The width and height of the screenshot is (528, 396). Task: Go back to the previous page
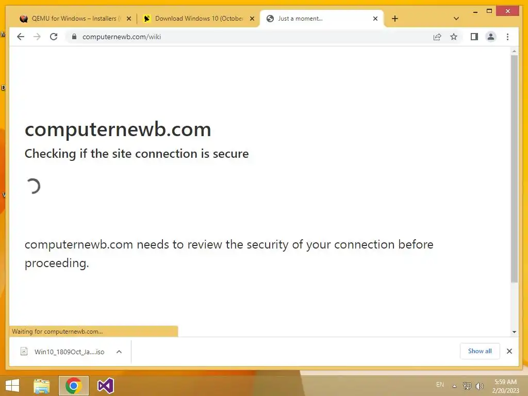click(x=21, y=37)
